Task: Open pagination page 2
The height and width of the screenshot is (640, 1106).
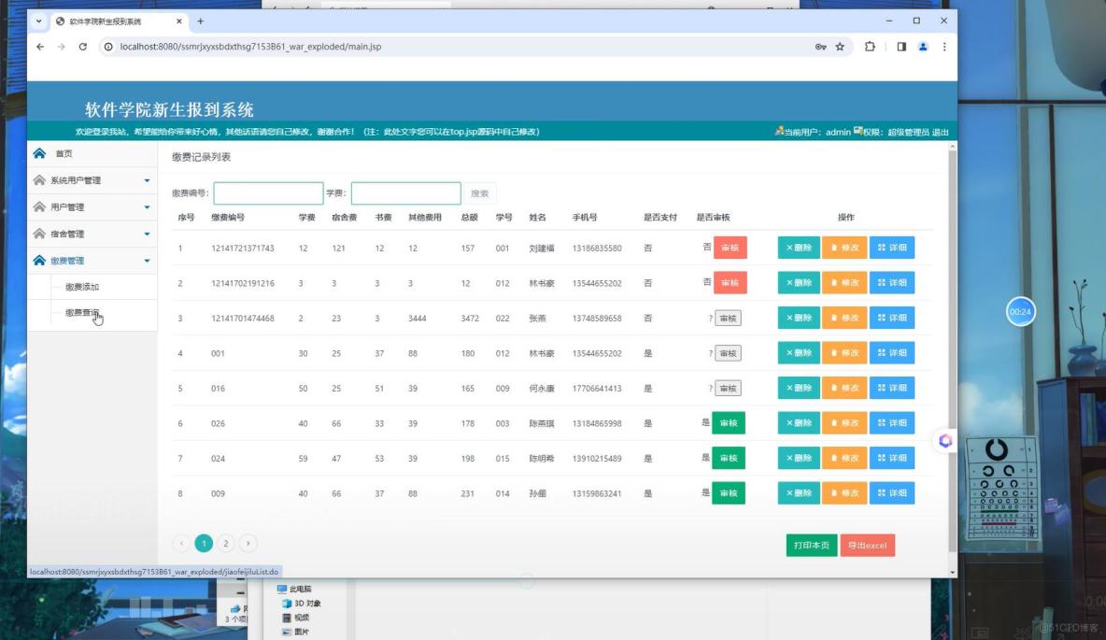Action: pos(224,542)
